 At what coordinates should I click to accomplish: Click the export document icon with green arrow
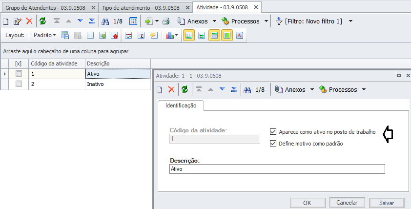point(148,21)
